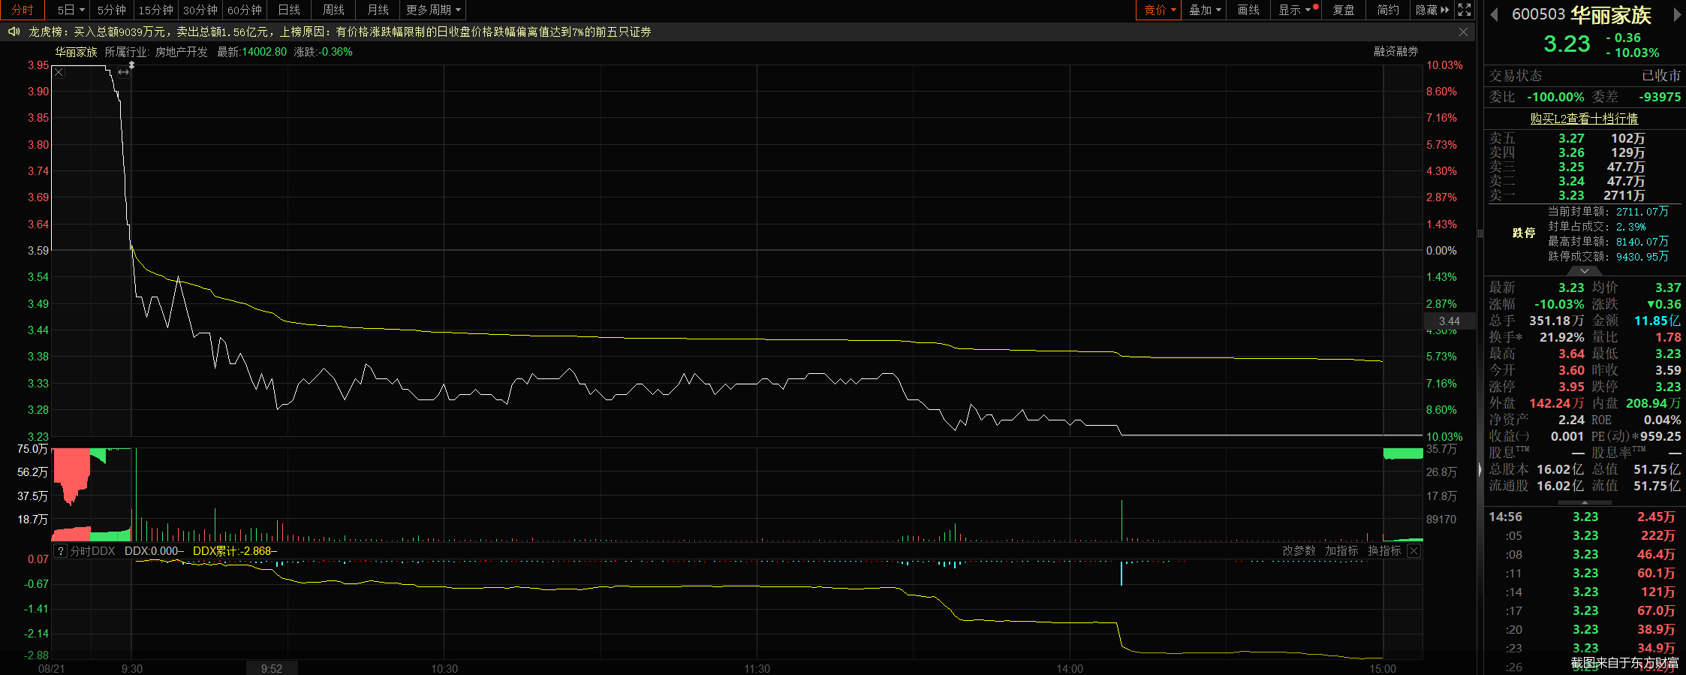Open the 更多周期 dropdown
The image size is (1686, 675).
[433, 10]
